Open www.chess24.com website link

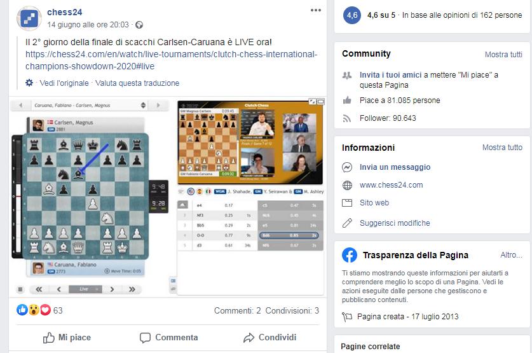(x=391, y=185)
